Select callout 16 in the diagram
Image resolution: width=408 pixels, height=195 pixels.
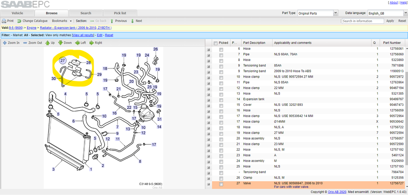[114, 113]
